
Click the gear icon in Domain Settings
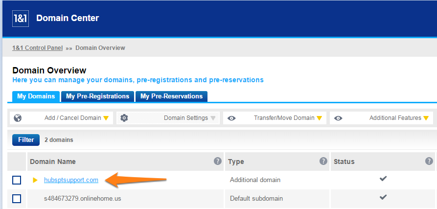124,118
